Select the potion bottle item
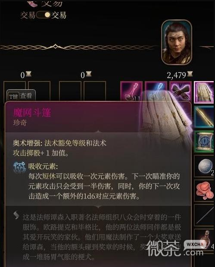Screen dimensions: 215x267 (x=204, y=240)
